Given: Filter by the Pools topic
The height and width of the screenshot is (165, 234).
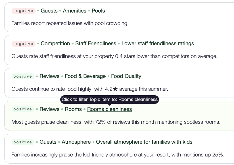Looking at the screenshot, I should 99,11.
